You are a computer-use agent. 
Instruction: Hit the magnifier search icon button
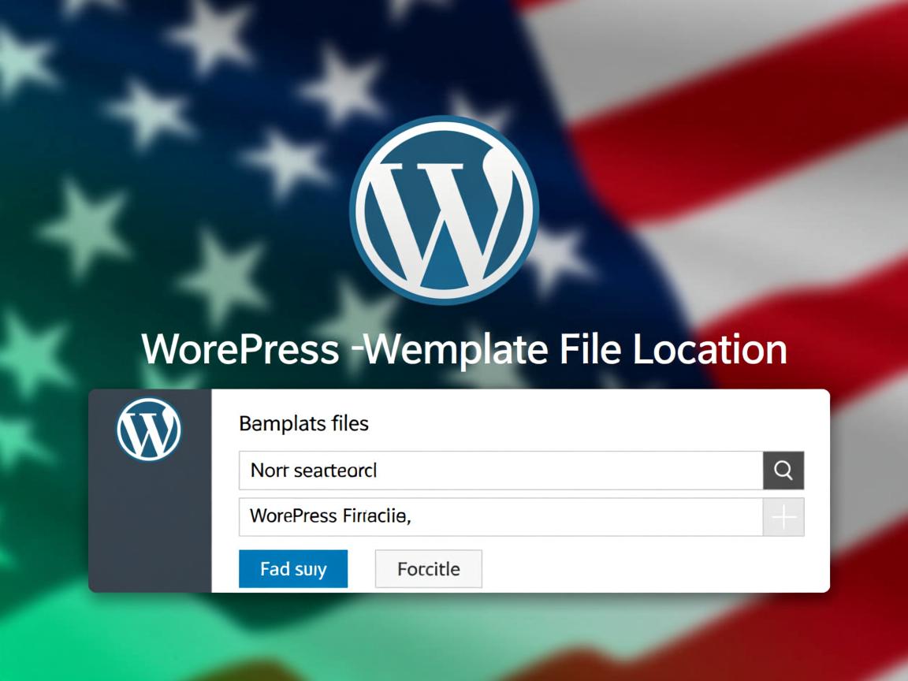(783, 471)
